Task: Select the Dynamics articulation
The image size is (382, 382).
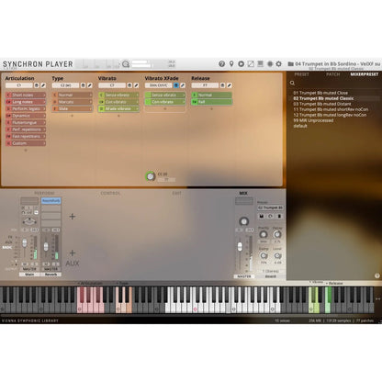Action: pos(26,116)
